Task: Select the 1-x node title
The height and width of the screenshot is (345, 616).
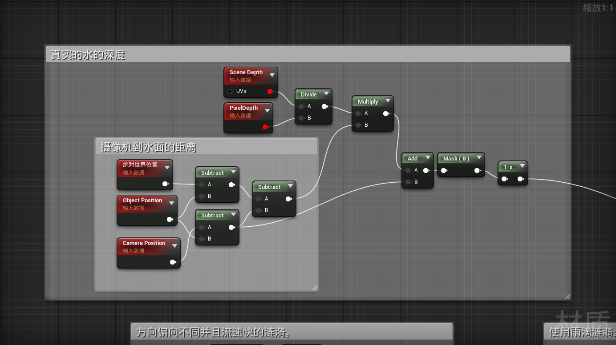Action: coord(508,167)
